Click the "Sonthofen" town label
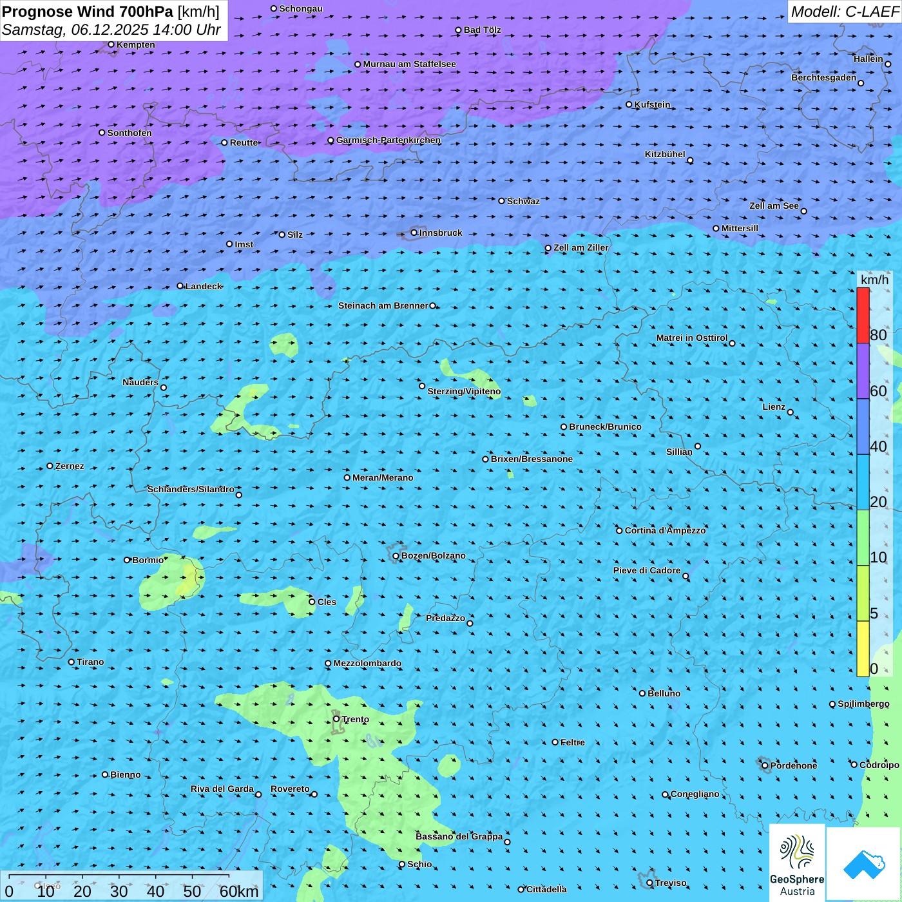Viewport: 902px width, 902px height. coord(130,133)
